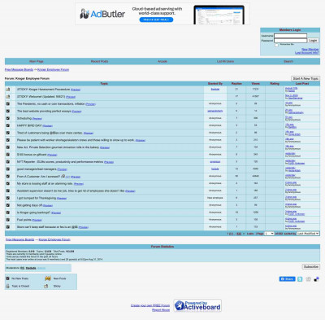
Task: Open the 'Not getting days off' topic
Action: click(29, 205)
